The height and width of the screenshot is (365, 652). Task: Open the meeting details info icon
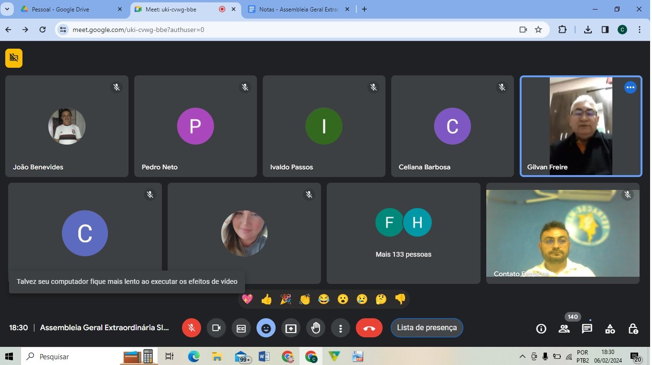541,328
